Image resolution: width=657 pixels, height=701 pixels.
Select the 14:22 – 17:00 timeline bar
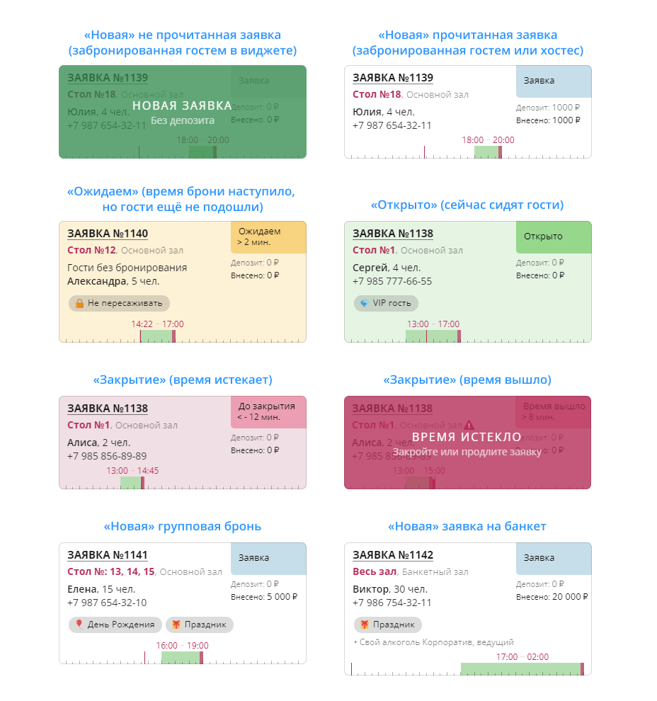click(157, 336)
